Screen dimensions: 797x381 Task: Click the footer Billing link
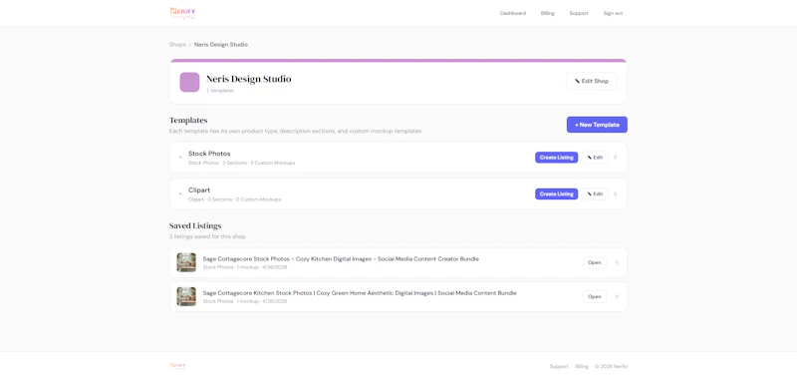tap(582, 366)
